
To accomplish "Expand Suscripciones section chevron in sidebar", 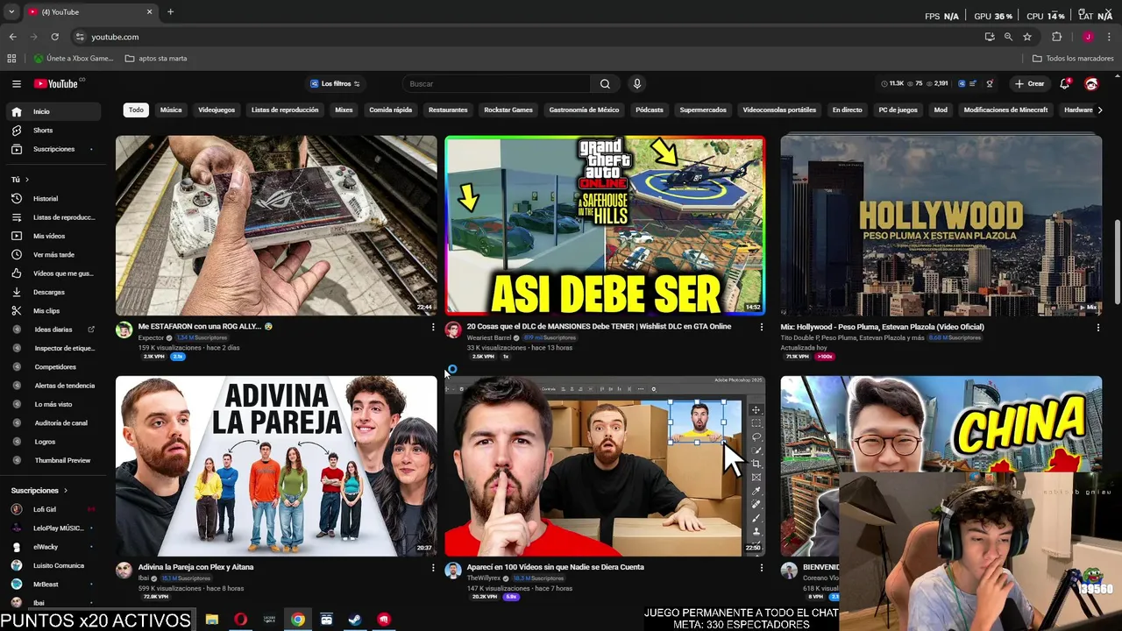I will point(66,491).
